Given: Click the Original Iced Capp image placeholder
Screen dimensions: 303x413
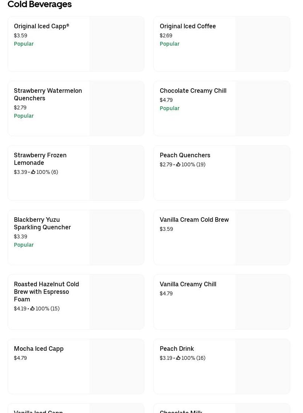Looking at the screenshot, I should click(117, 44).
